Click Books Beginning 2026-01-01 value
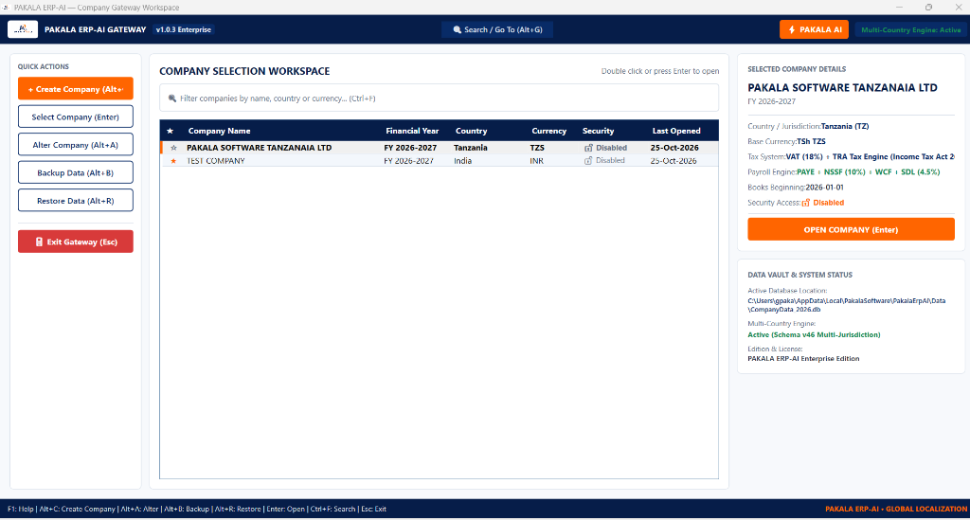 [x=825, y=188]
